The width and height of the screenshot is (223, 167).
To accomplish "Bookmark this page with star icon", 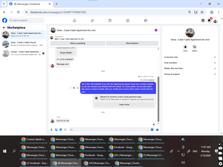I will [x=202, y=12].
